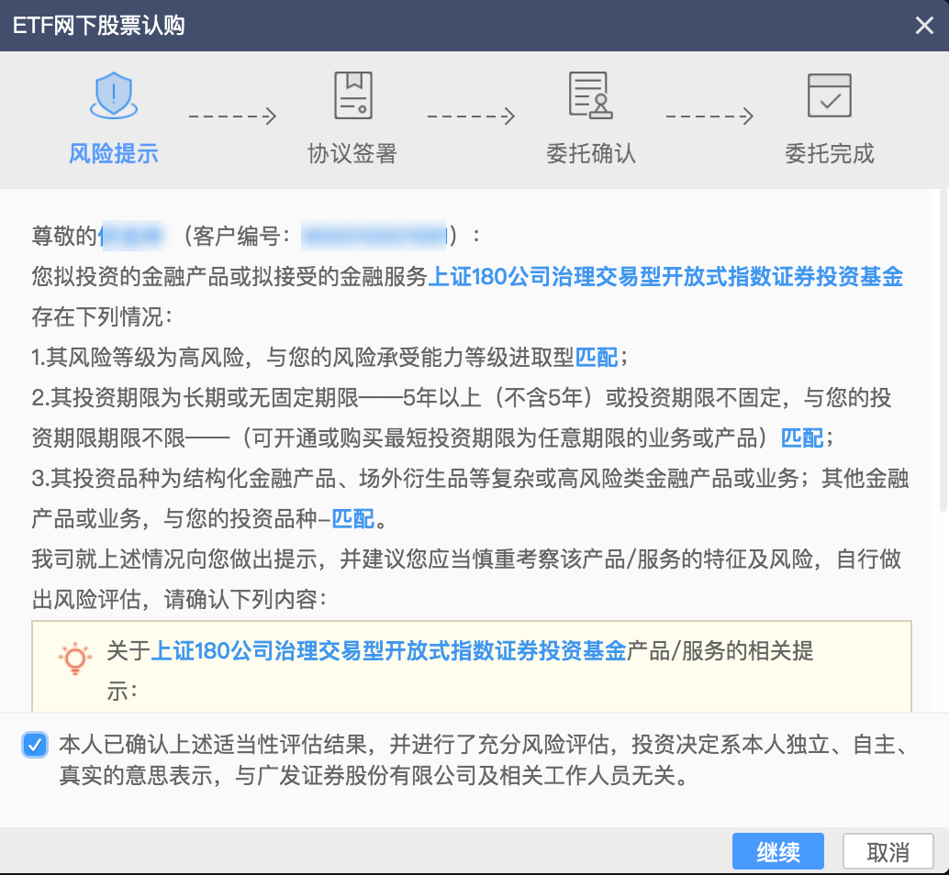Click 匹配 link for investment type item 3
This screenshot has width=949, height=875.
coord(353,519)
